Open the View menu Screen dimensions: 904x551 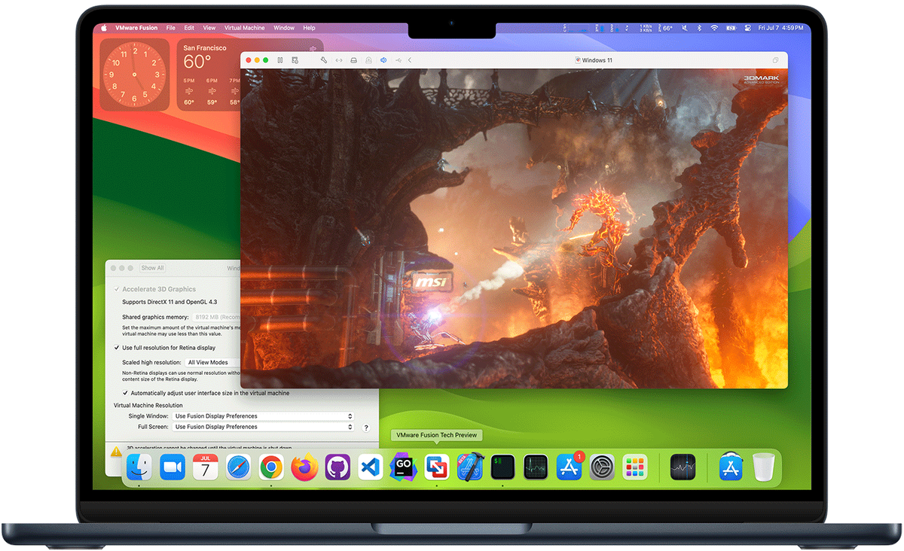pos(209,28)
